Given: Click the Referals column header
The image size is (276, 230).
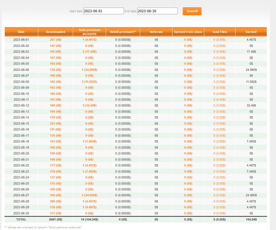Looking at the screenshot, I should [x=156, y=32].
